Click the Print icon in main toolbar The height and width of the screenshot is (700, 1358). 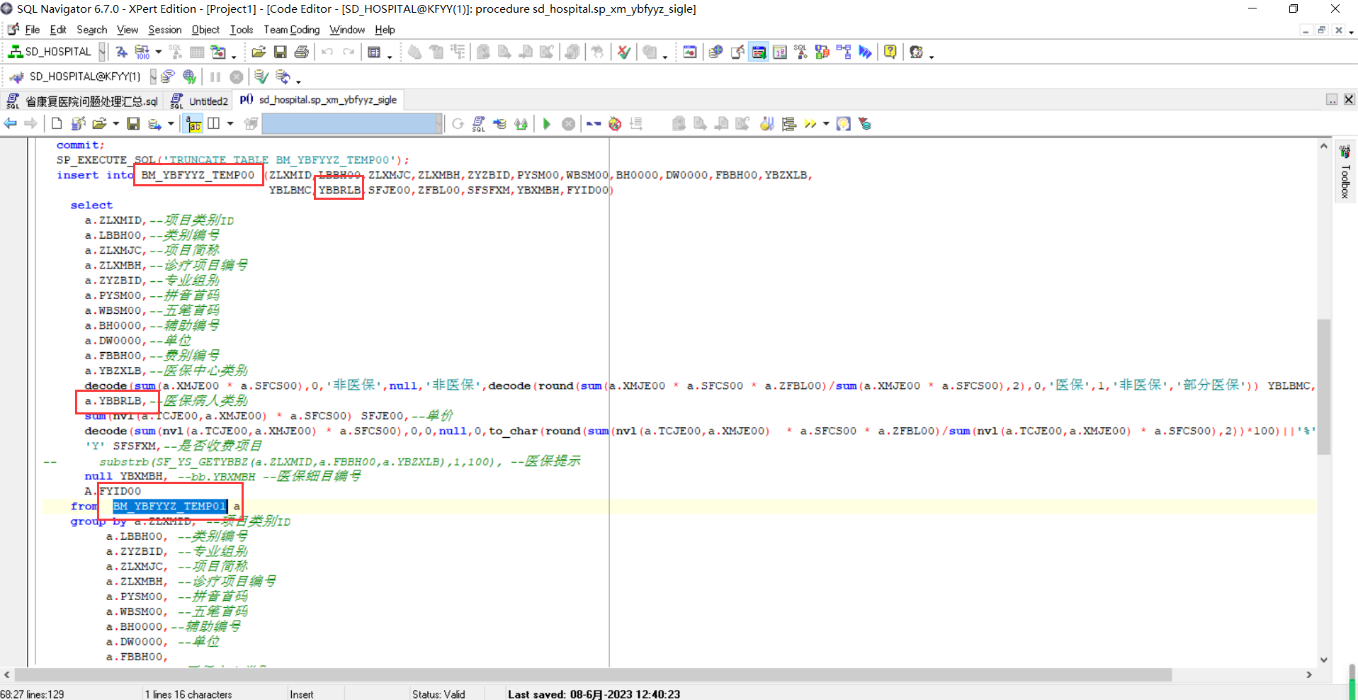pos(302,52)
